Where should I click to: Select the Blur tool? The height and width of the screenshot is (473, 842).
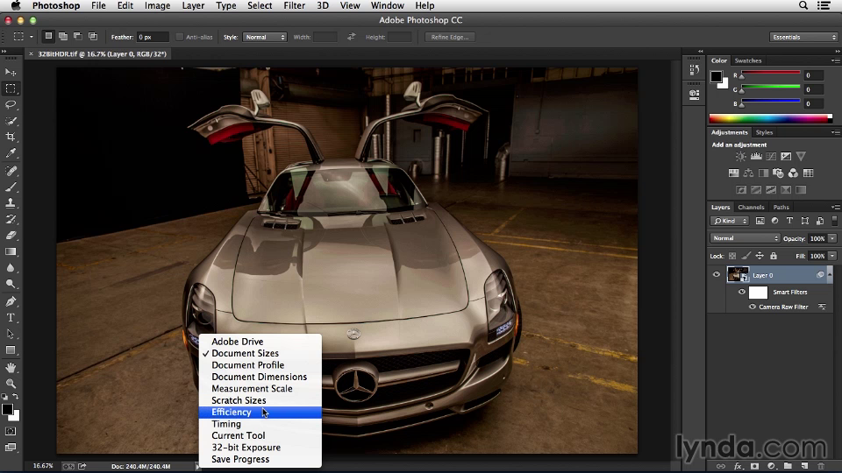(x=11, y=268)
